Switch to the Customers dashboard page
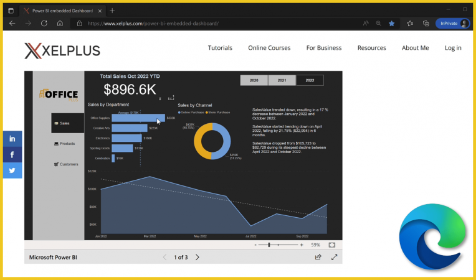The image size is (476, 280). 66,164
